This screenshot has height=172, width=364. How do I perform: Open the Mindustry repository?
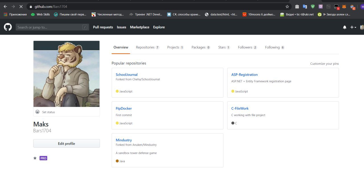click(124, 140)
